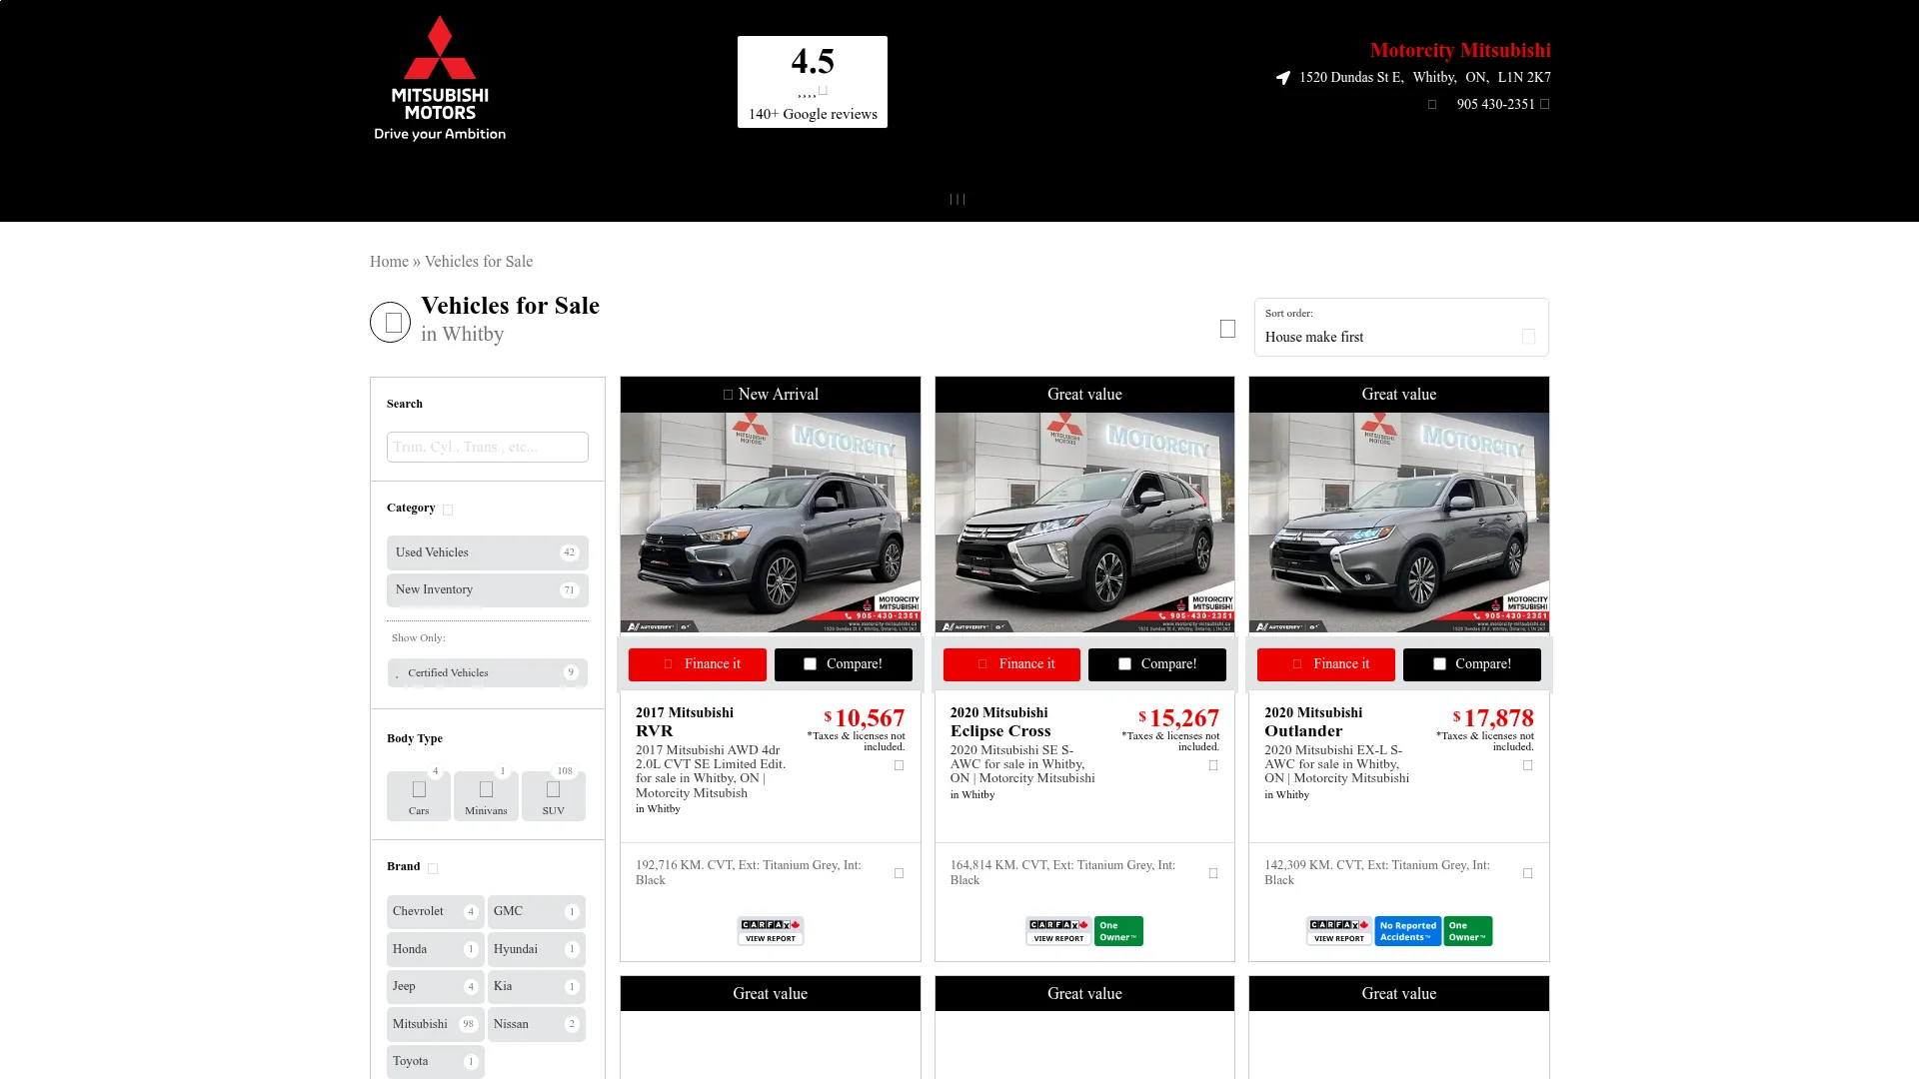View the CARFAX report for the RVR

tap(771, 931)
